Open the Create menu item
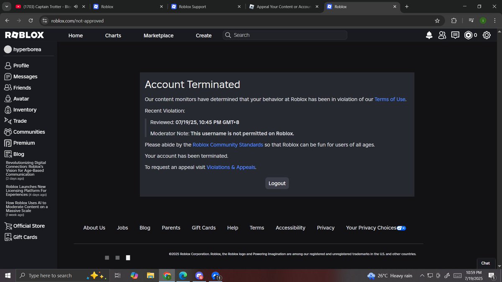This screenshot has width=502, height=282. (x=204, y=36)
